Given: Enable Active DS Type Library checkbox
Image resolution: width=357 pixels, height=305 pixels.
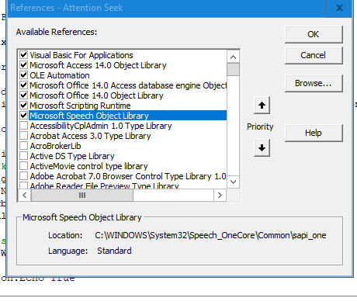Looking at the screenshot, I should [x=23, y=156].
